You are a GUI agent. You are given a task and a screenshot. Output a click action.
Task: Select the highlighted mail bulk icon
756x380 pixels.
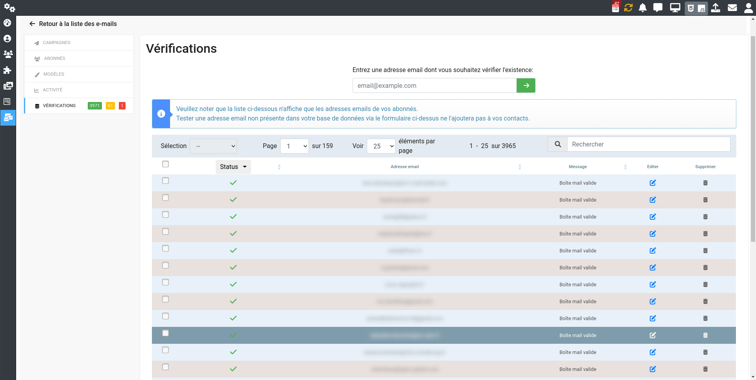click(8, 118)
